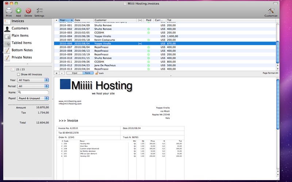292x182 pixels.
Task: Switch to the Form view tab
Action: pyautogui.click(x=88, y=73)
